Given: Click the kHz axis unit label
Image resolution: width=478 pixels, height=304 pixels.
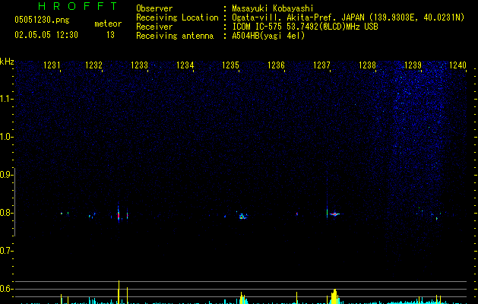Looking at the screenshot, I should pos(7,62).
